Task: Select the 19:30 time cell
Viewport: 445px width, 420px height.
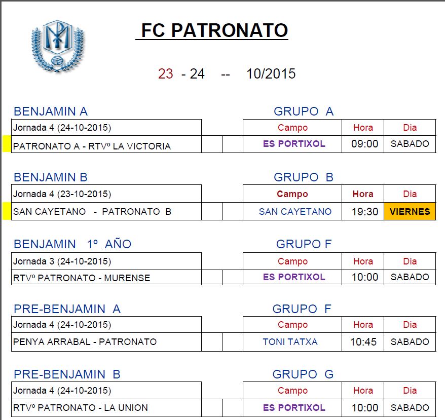Action: (x=364, y=212)
